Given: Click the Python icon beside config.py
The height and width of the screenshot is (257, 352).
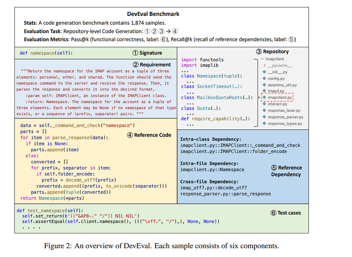Looking at the screenshot, I should click(264, 79).
